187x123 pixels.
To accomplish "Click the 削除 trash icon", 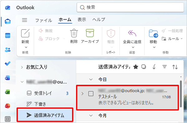I will coord(74,33).
